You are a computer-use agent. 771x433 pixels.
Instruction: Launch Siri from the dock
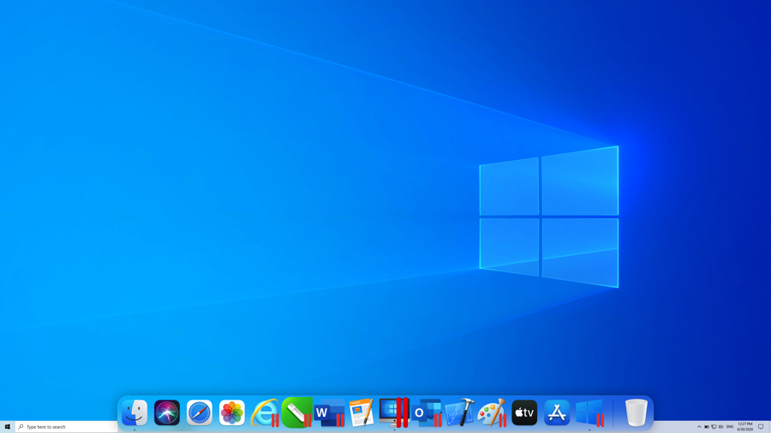coord(167,412)
